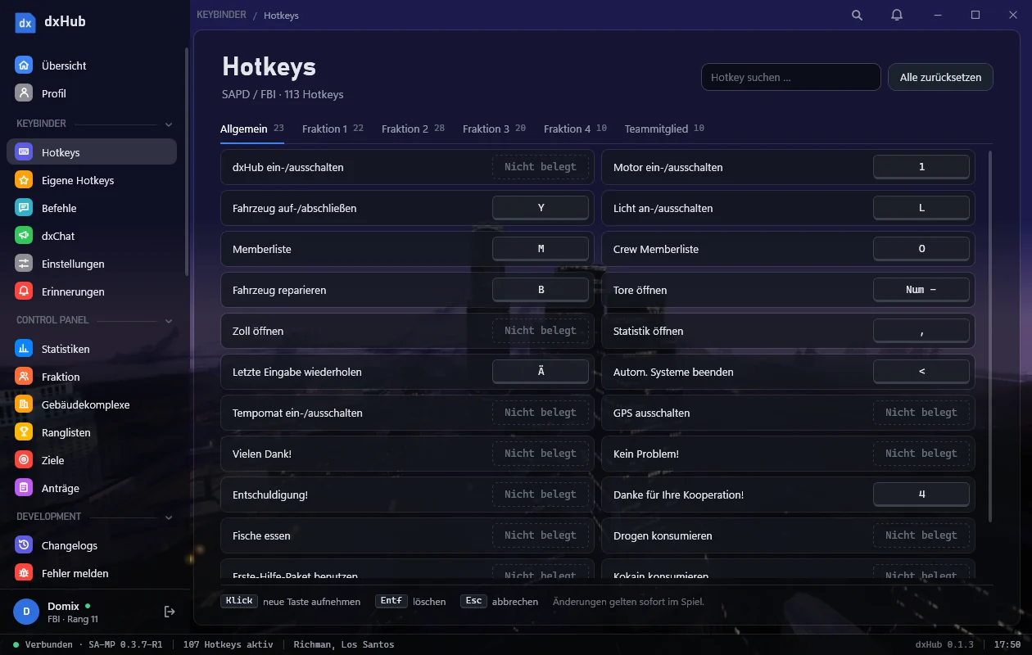Rebind Fahrzeug reparieren key B
The height and width of the screenshot is (655, 1032).
(x=541, y=290)
